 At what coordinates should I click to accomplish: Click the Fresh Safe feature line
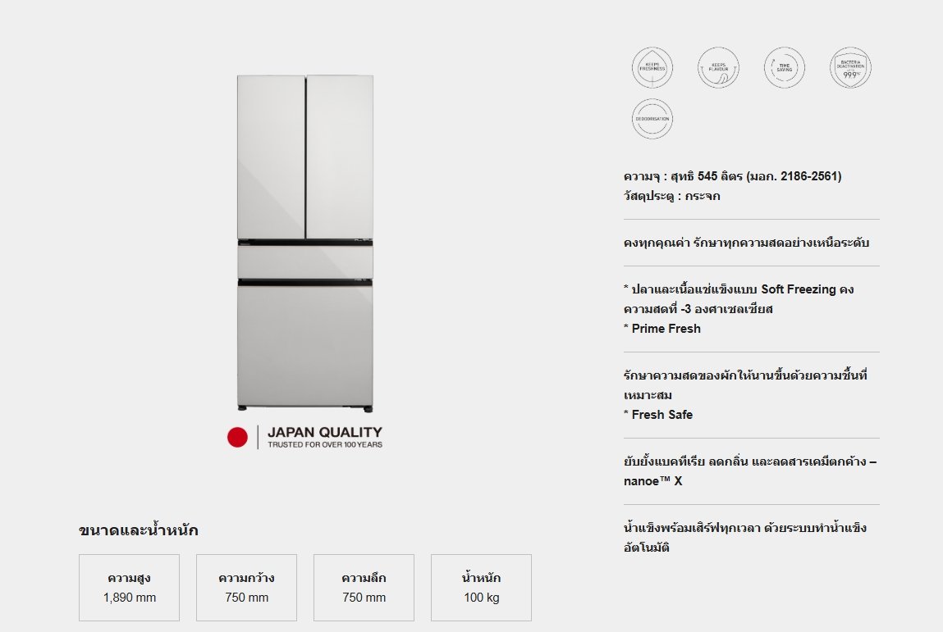tap(658, 415)
